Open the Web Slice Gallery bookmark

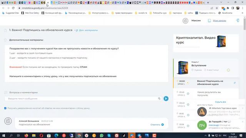[x=30, y=13]
